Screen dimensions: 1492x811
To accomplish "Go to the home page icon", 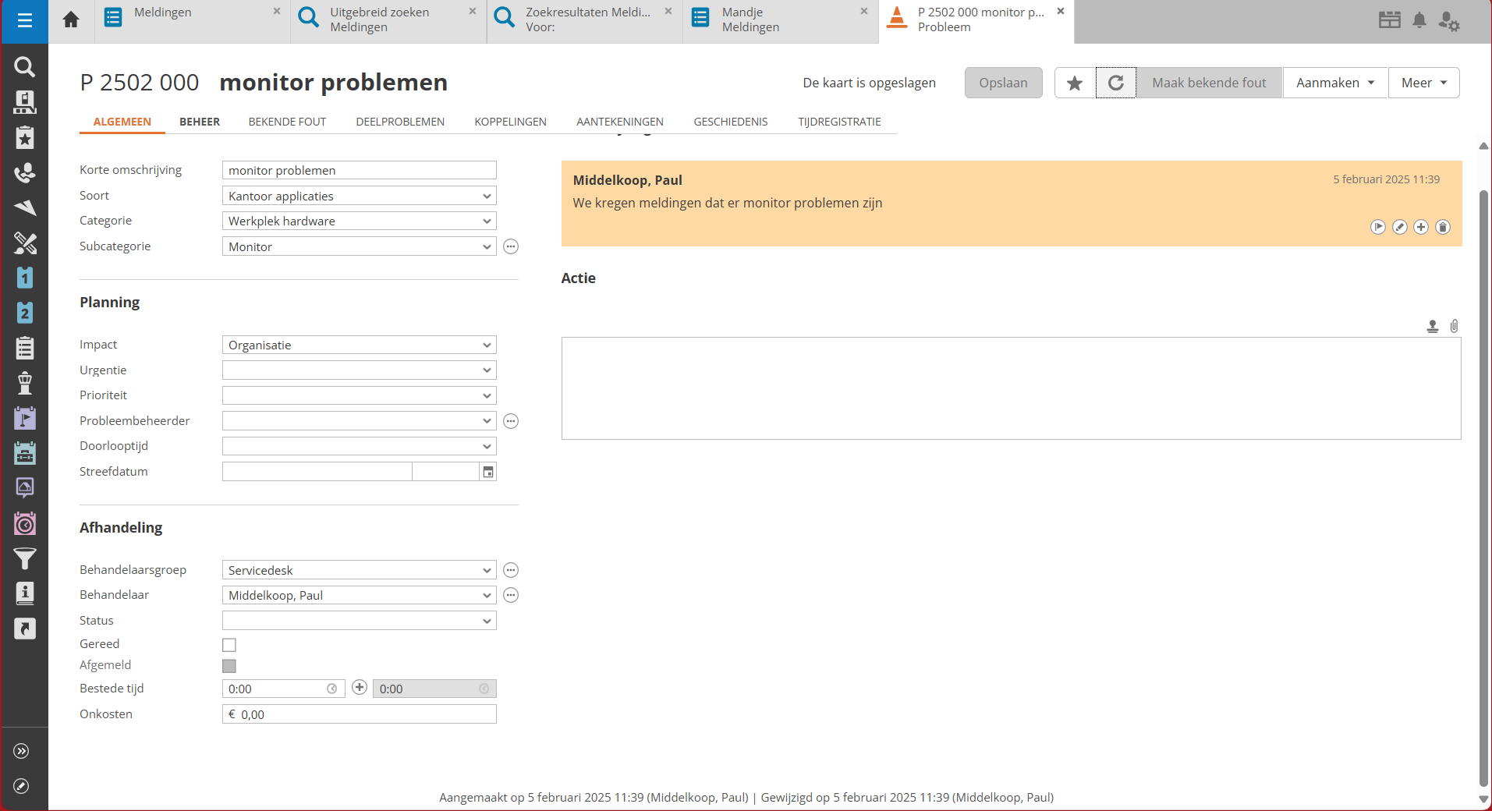I will click(71, 20).
